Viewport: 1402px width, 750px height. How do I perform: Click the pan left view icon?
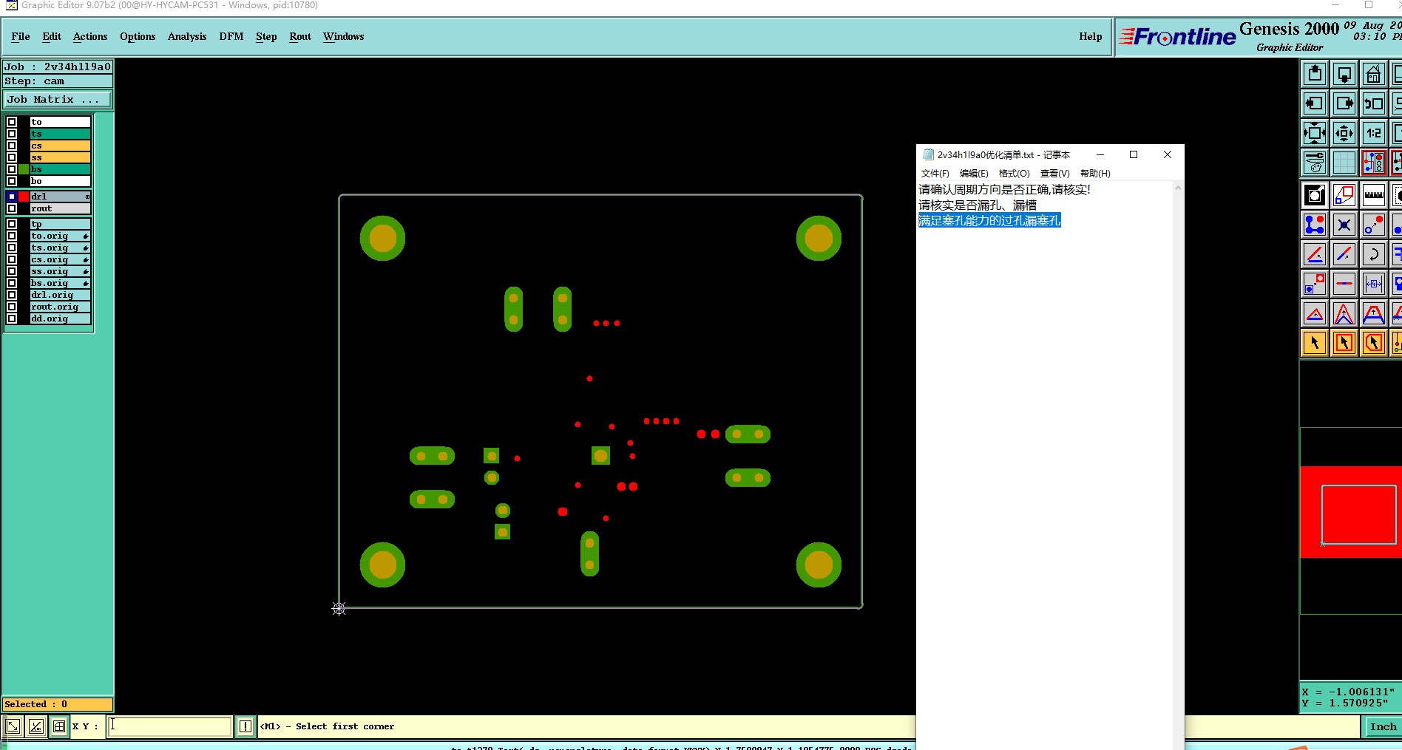pos(1315,103)
